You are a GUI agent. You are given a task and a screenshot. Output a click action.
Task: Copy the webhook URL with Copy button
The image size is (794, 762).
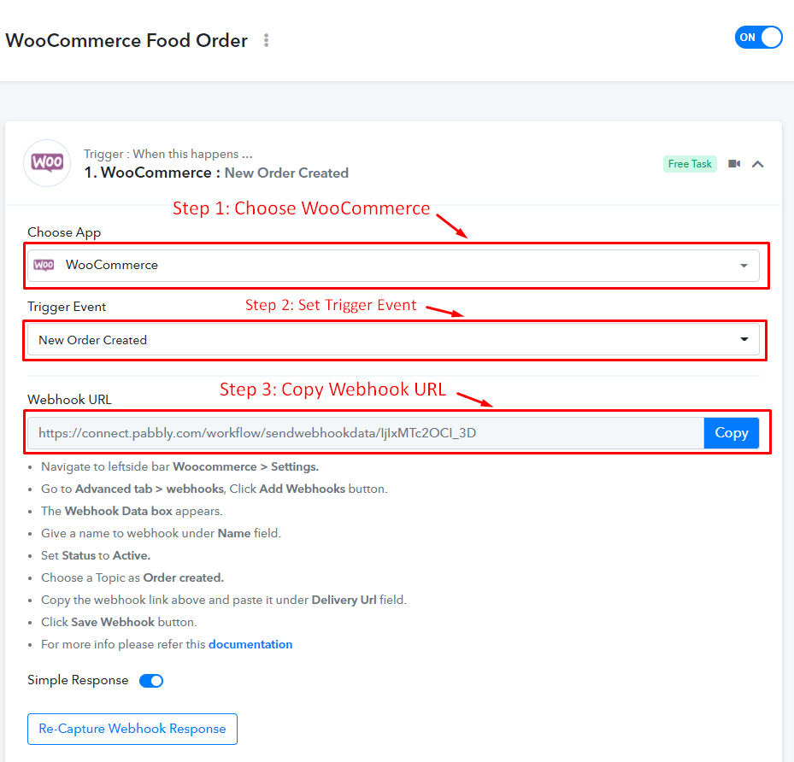732,433
